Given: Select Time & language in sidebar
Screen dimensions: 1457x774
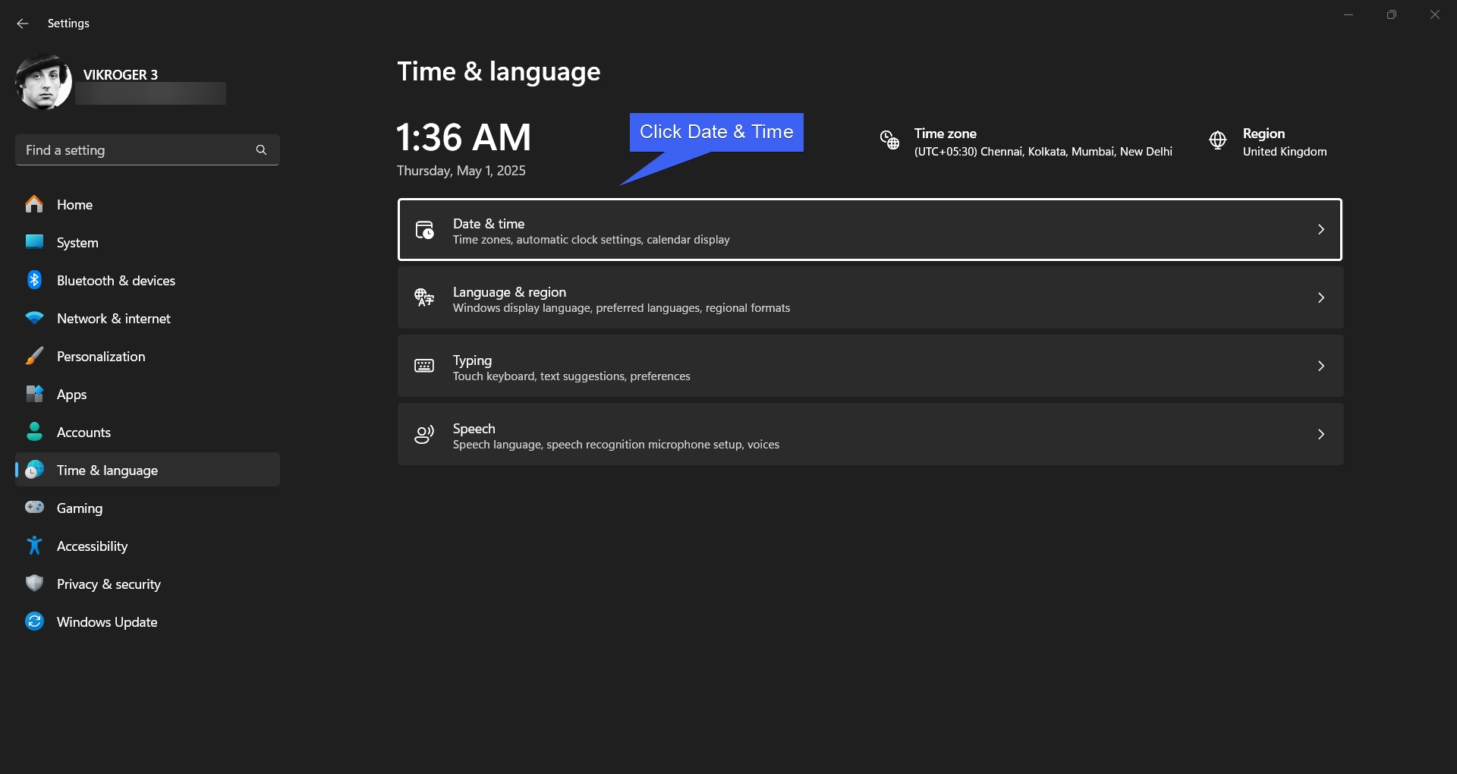Looking at the screenshot, I should (x=107, y=470).
